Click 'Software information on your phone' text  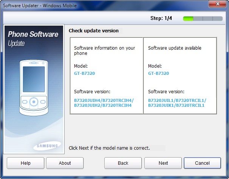point(104,50)
